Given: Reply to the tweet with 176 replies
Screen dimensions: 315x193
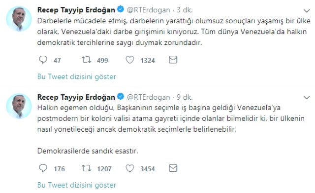Looking at the screenshot, I should click(x=43, y=168).
